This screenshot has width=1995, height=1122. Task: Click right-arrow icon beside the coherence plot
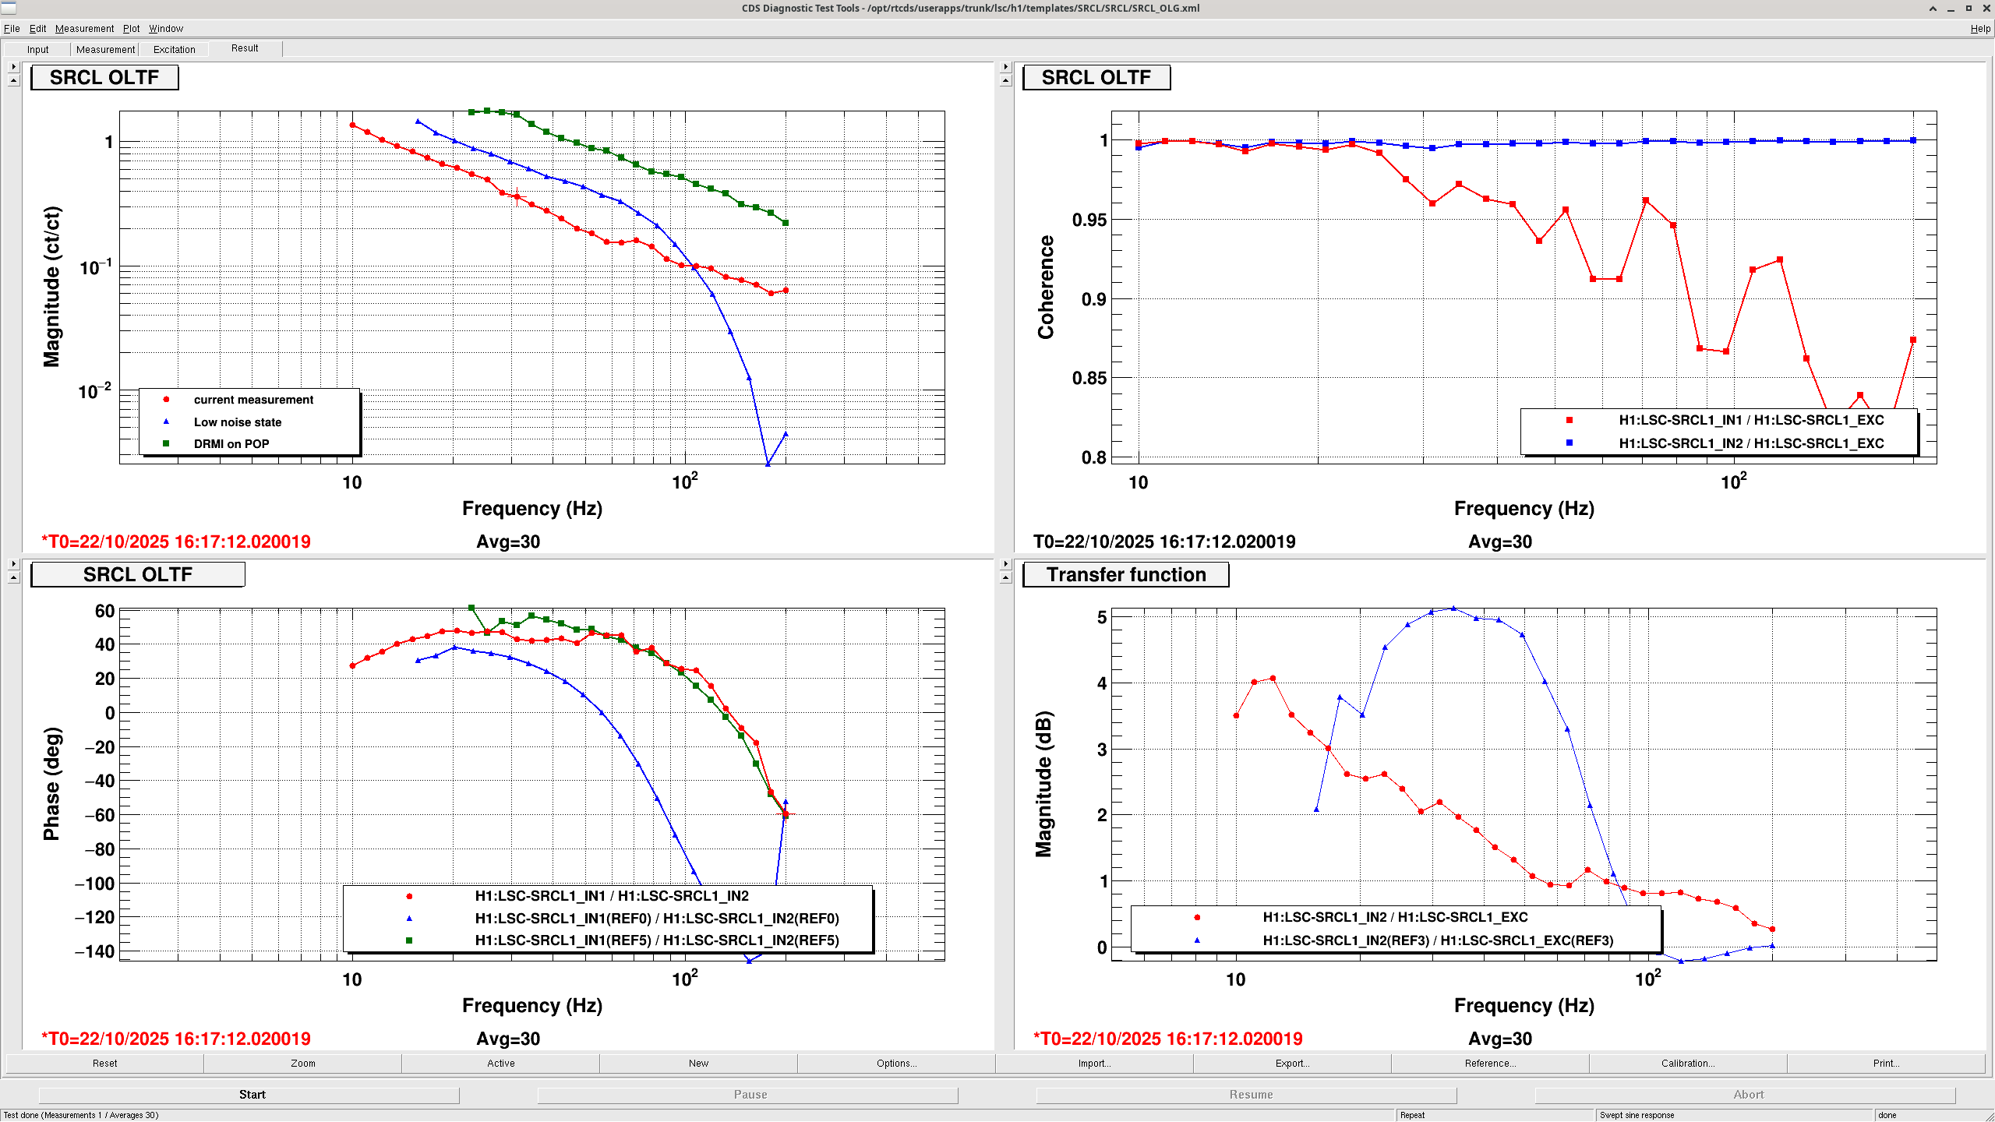coord(1005,67)
